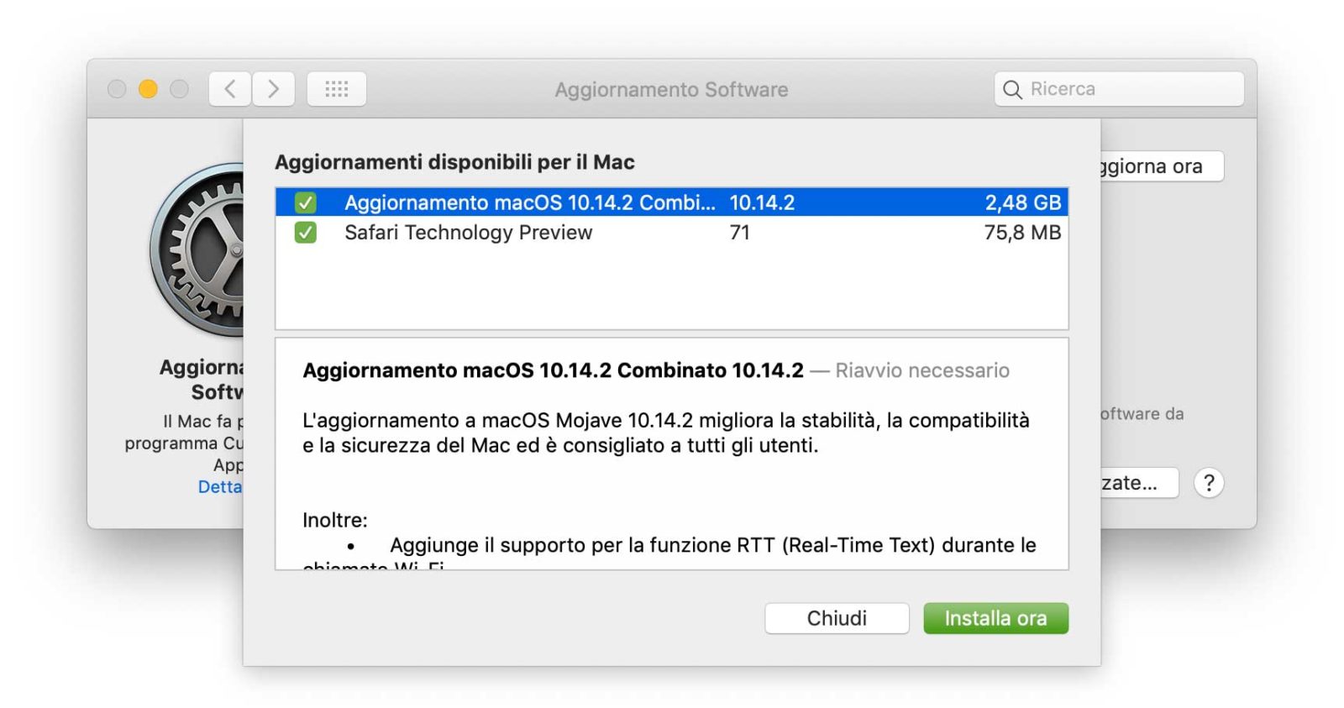Uncheck the Aggiornamento macOS 10.14.2 Combinato update
The width and height of the screenshot is (1344, 708).
[307, 202]
